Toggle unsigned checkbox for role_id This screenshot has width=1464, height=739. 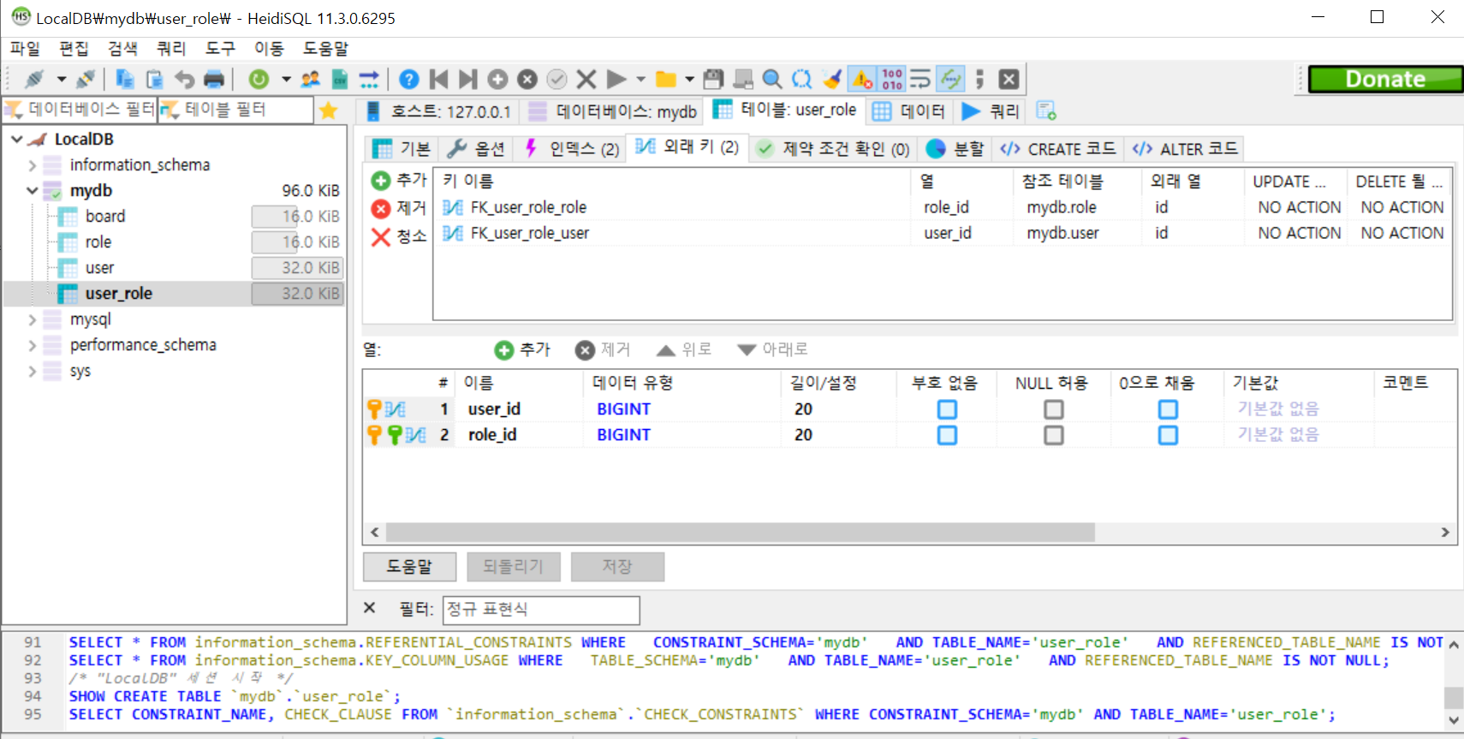pyautogui.click(x=947, y=435)
